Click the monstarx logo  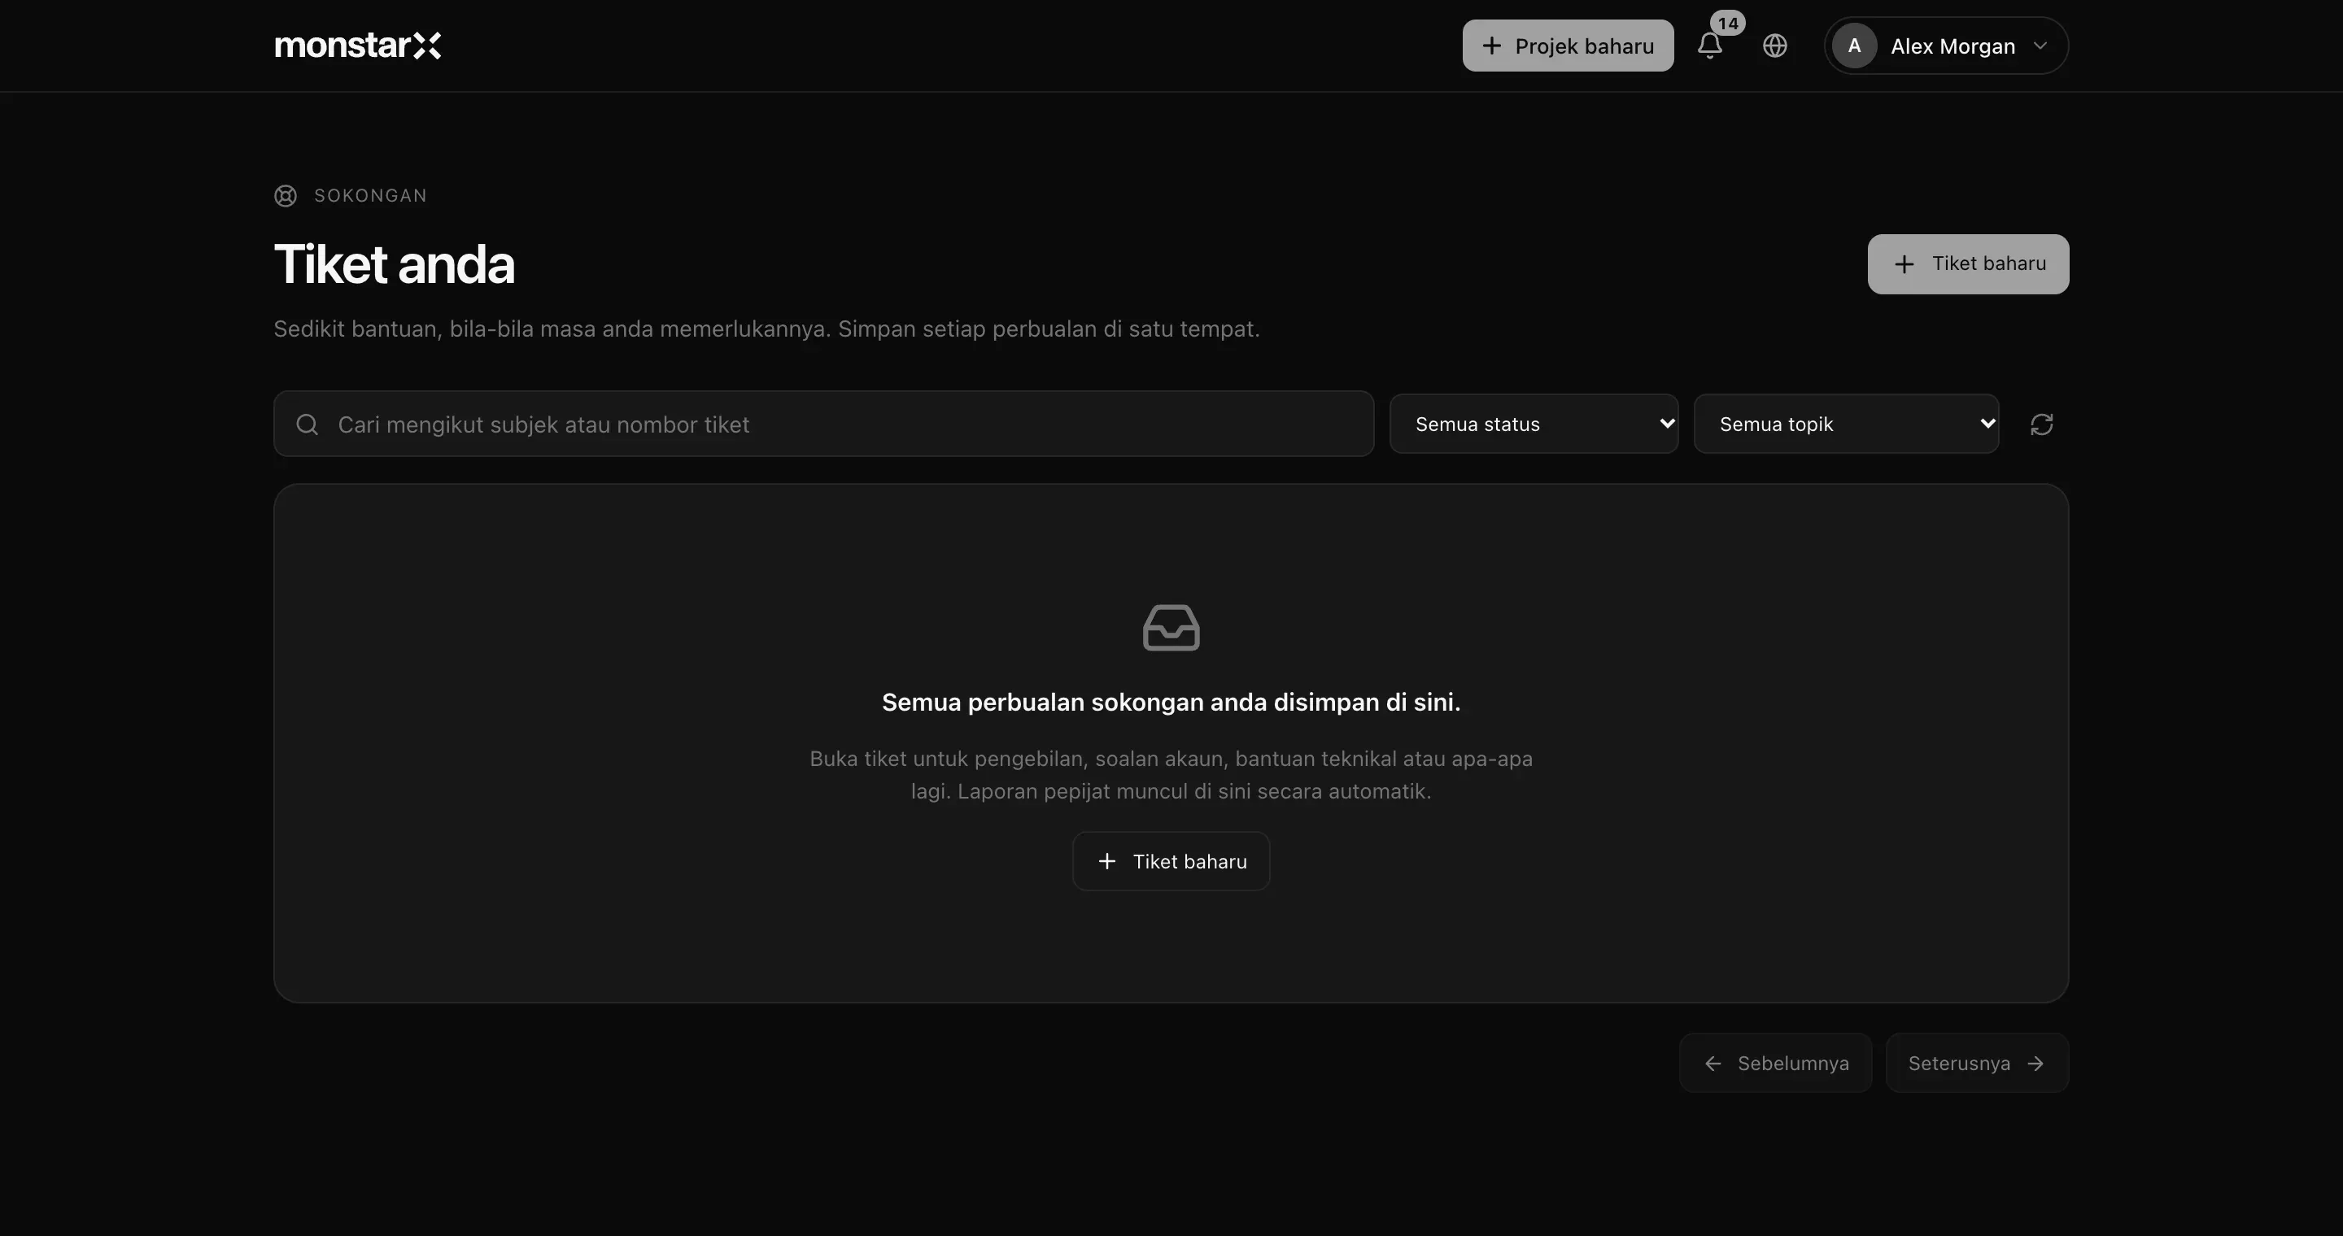[357, 46]
